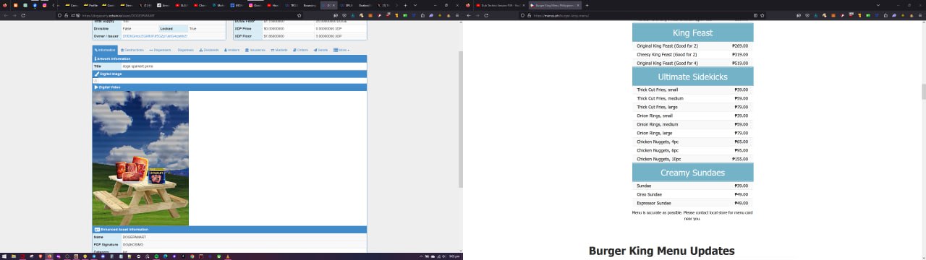Collapse the Digital Video section header

coord(229,87)
